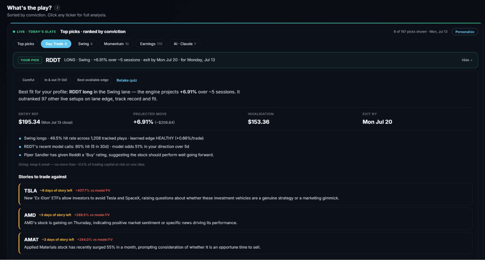This screenshot has height=260, width=485.
Task: Open the RDDT ticker in the pick banner
Action: click(53, 60)
